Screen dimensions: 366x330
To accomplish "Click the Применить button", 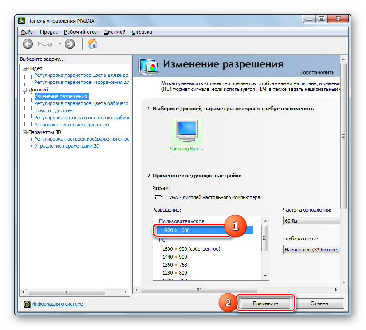I will click(x=265, y=303).
